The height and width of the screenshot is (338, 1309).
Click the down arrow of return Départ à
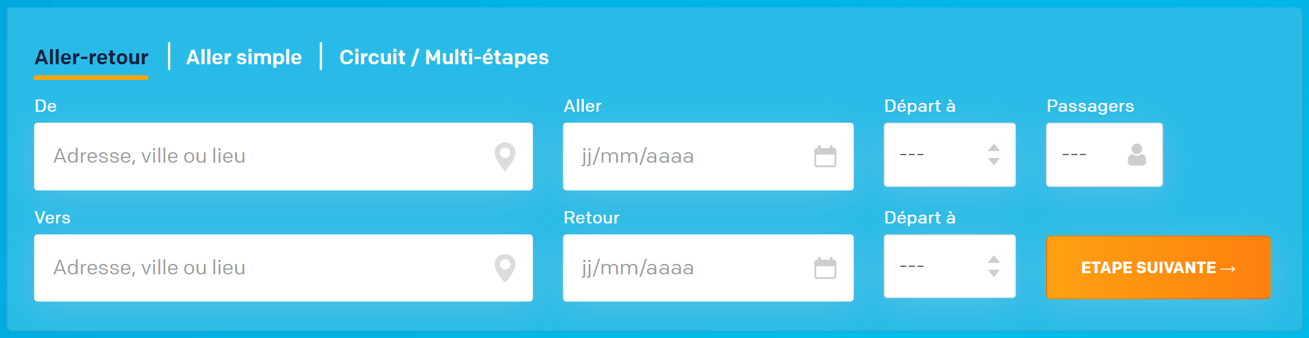pos(993,273)
